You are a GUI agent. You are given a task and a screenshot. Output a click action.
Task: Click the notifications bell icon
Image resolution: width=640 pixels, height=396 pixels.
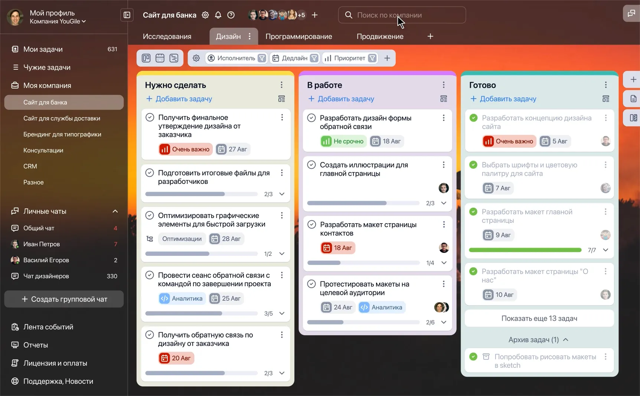218,15
